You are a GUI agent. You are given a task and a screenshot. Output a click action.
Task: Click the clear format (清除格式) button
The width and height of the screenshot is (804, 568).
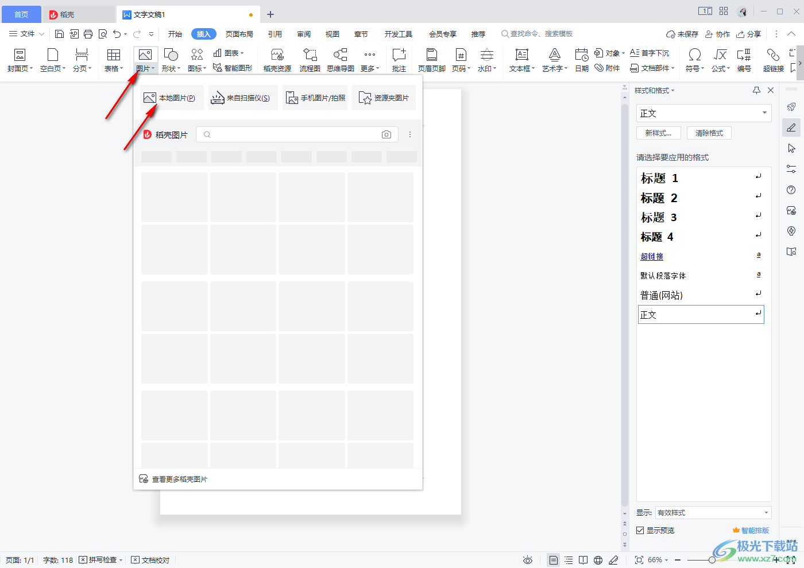(709, 133)
